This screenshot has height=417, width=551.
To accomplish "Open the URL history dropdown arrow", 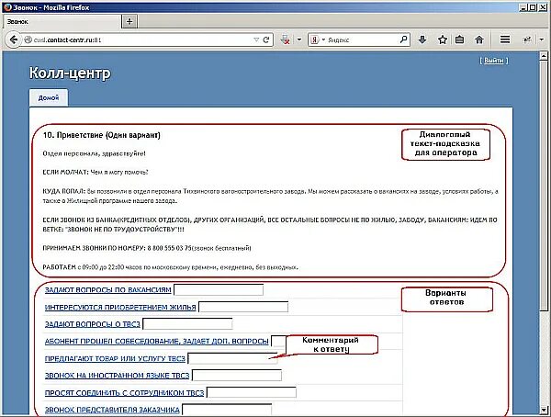I will pos(256,39).
